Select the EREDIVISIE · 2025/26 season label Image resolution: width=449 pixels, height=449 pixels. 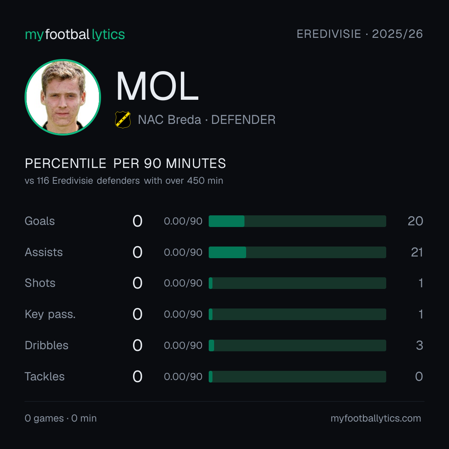pos(360,34)
